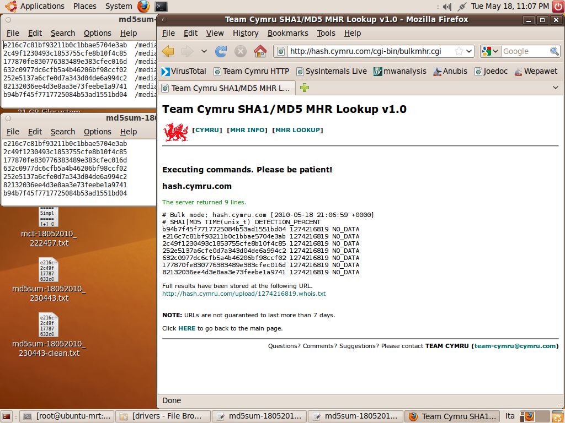Click the power shutdown icon in the panel

tap(558, 7)
